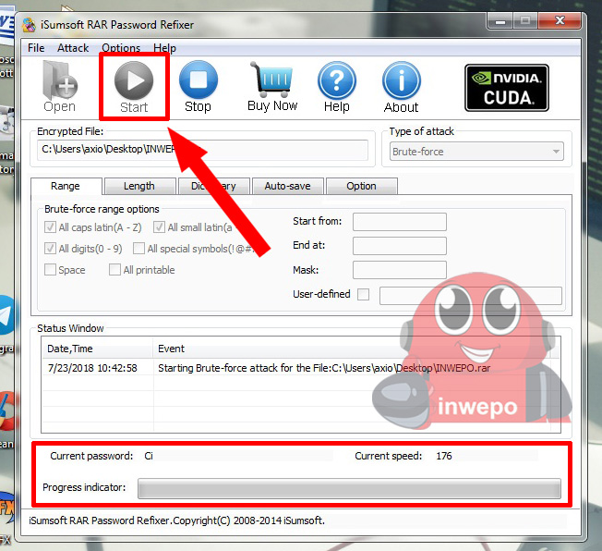602x551 pixels.
Task: Show the About information dialog
Action: tap(402, 87)
